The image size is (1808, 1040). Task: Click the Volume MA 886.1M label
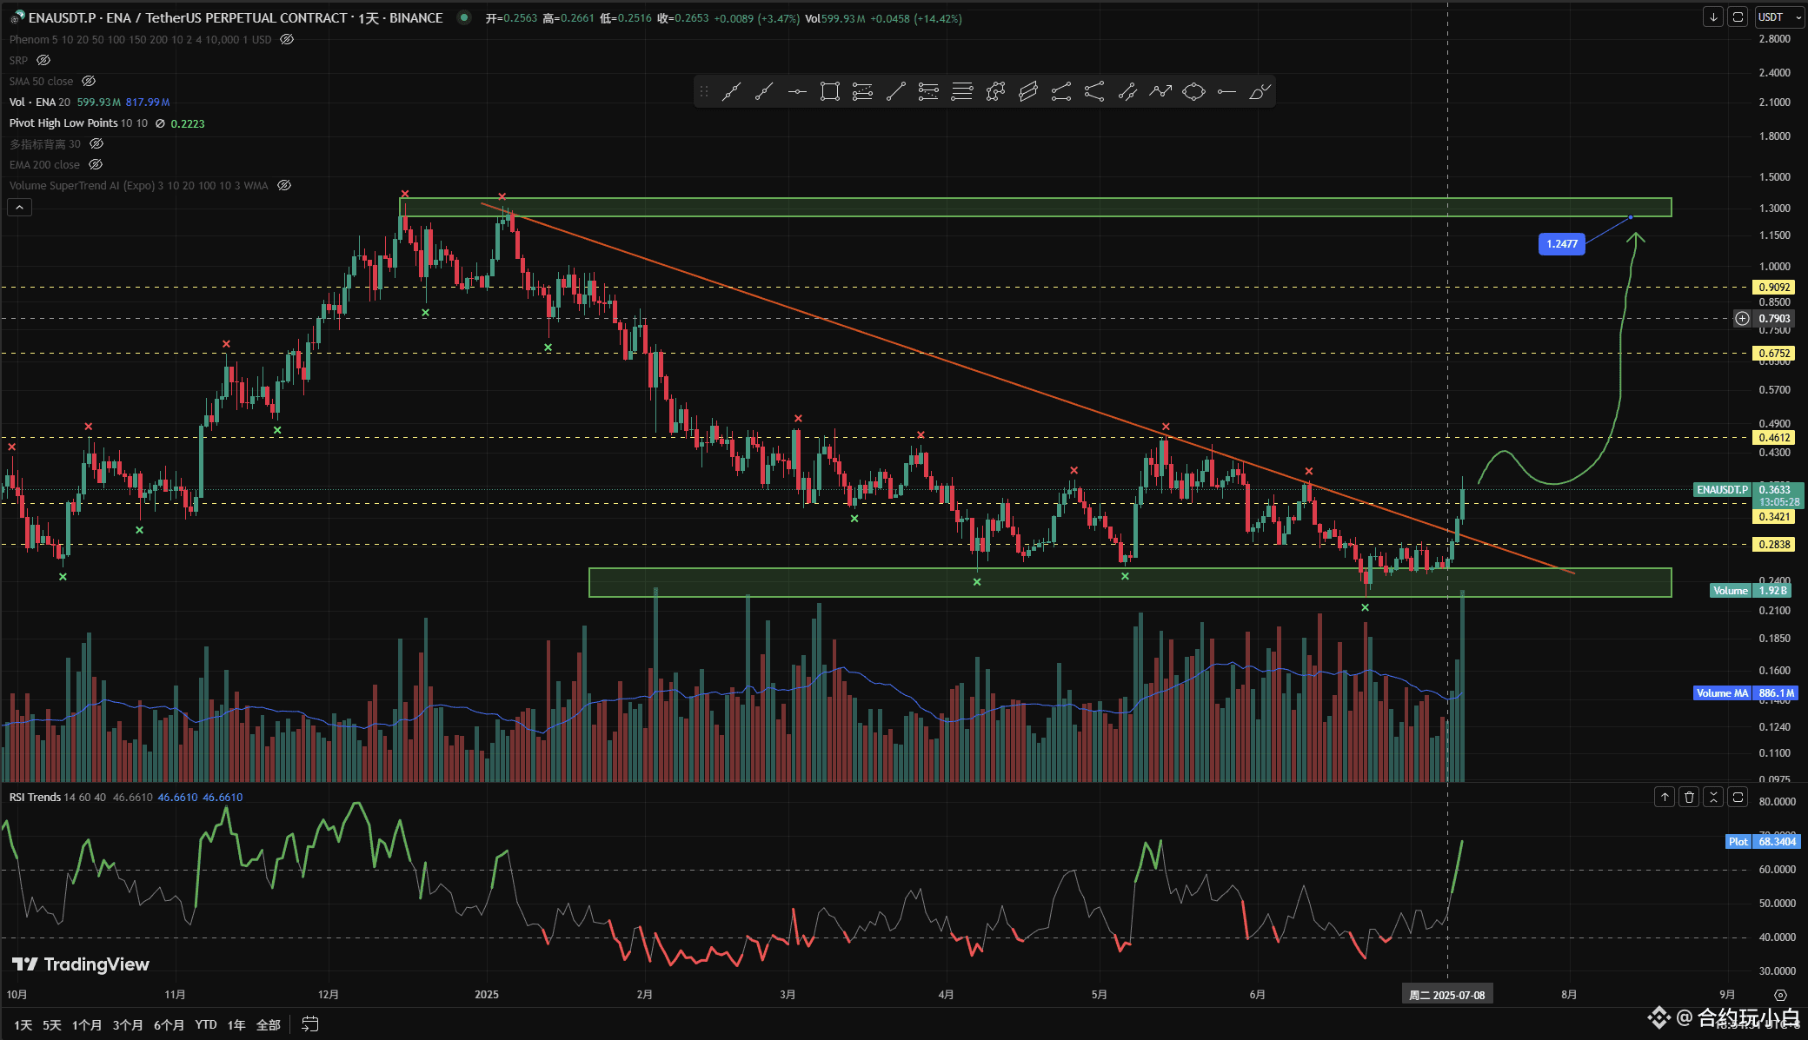coord(1746,693)
